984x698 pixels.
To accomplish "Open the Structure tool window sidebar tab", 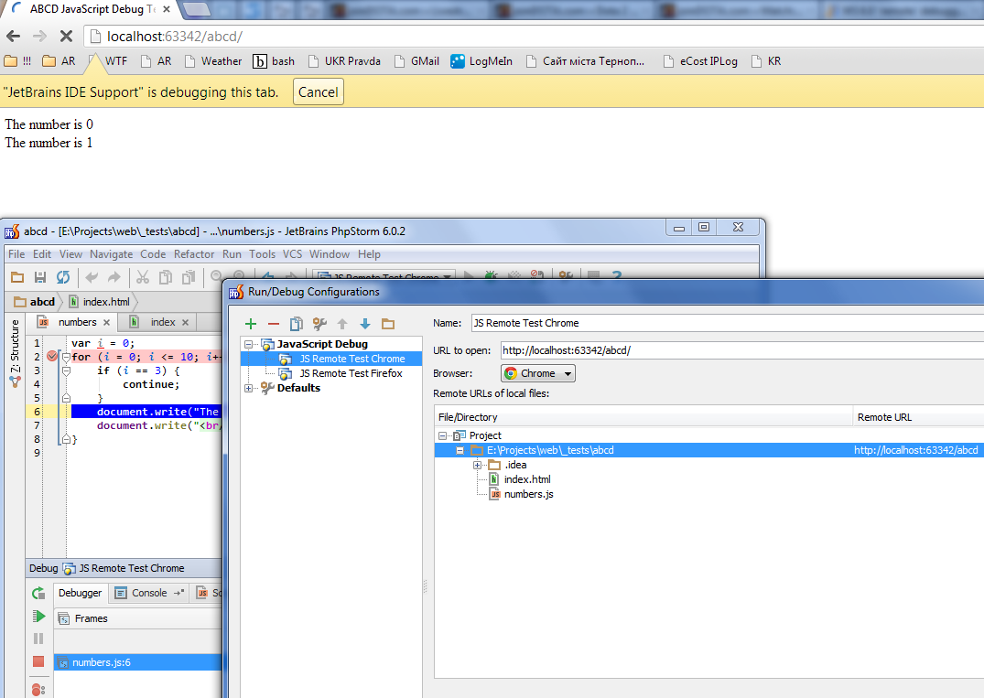I will click(15, 352).
